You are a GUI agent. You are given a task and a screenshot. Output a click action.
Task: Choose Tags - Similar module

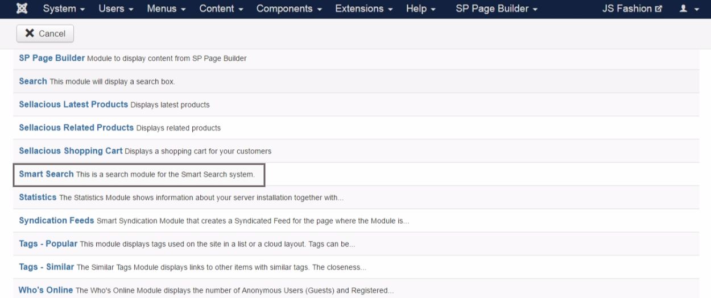point(47,267)
